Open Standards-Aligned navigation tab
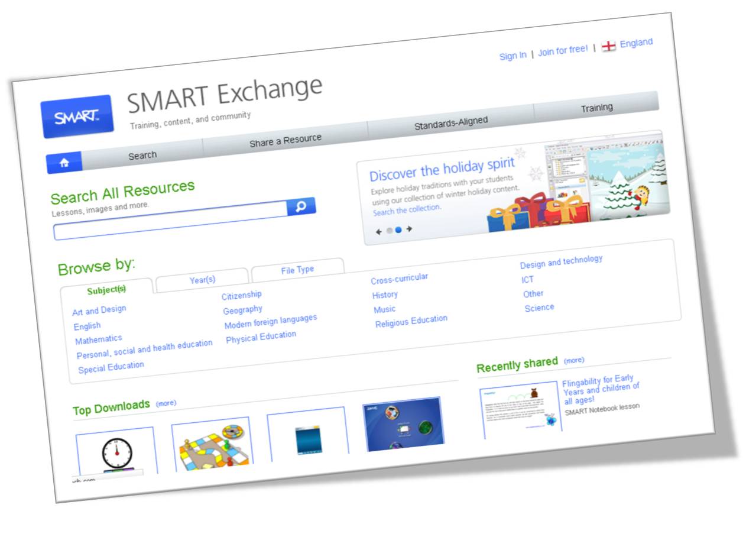Image resolution: width=746 pixels, height=537 pixels. (x=451, y=123)
